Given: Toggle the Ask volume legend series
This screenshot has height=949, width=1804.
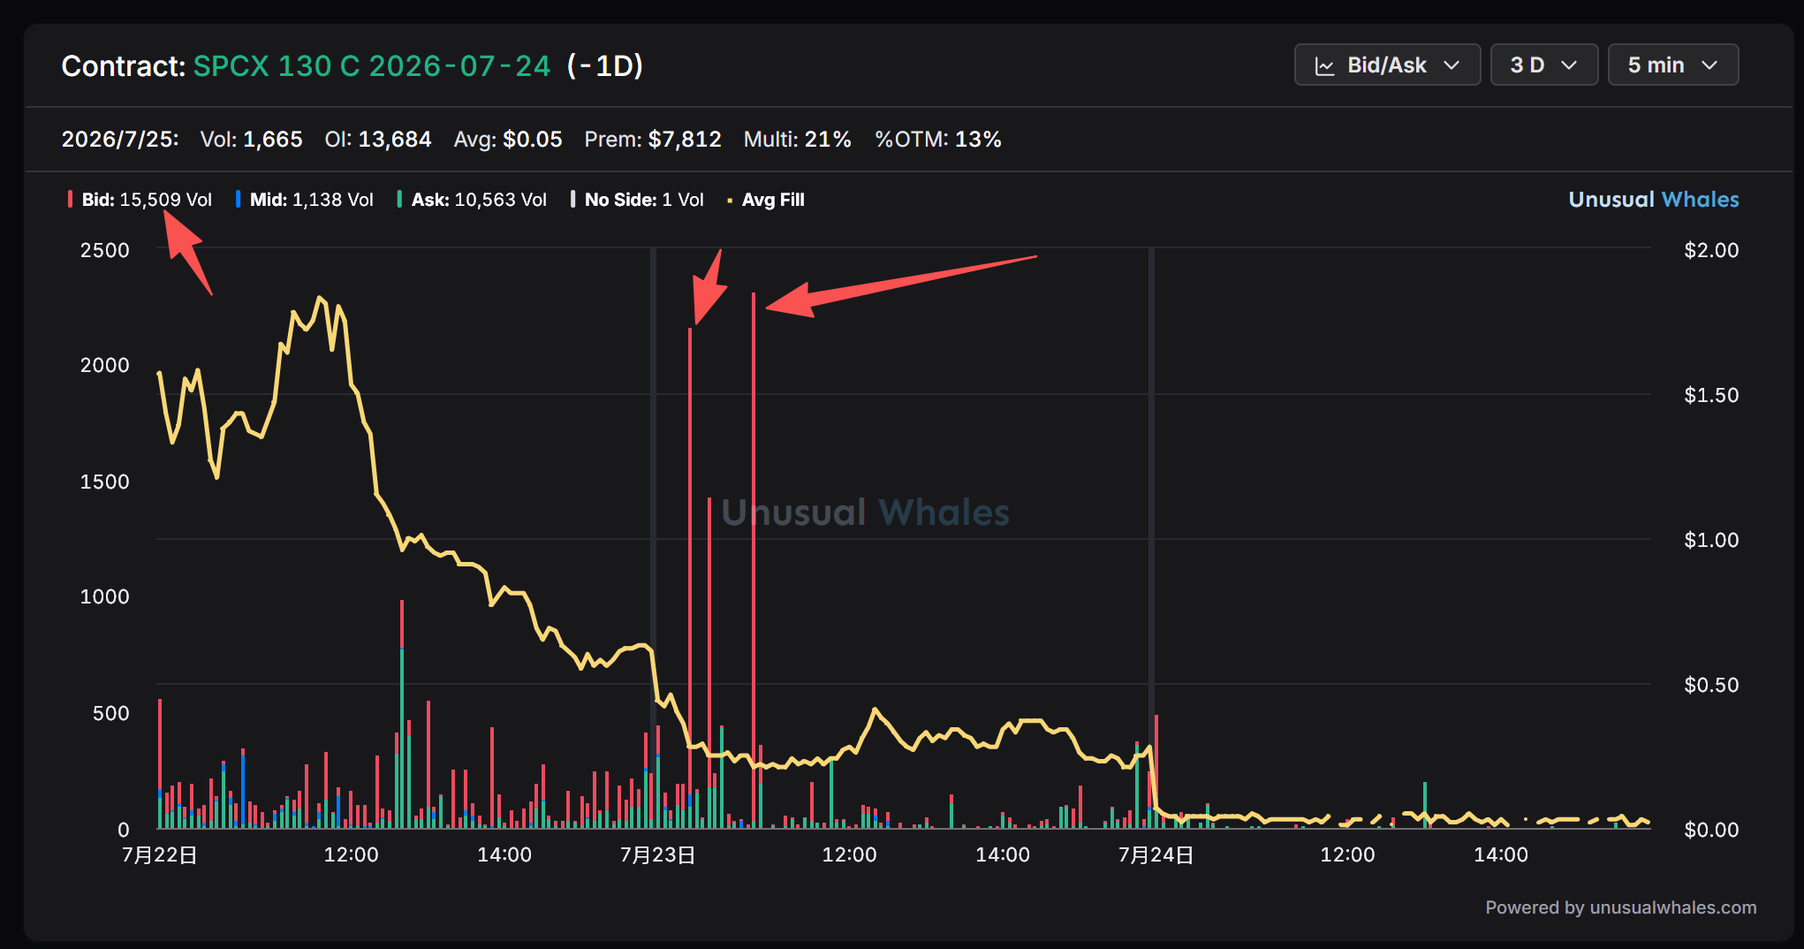Looking at the screenshot, I should [472, 200].
